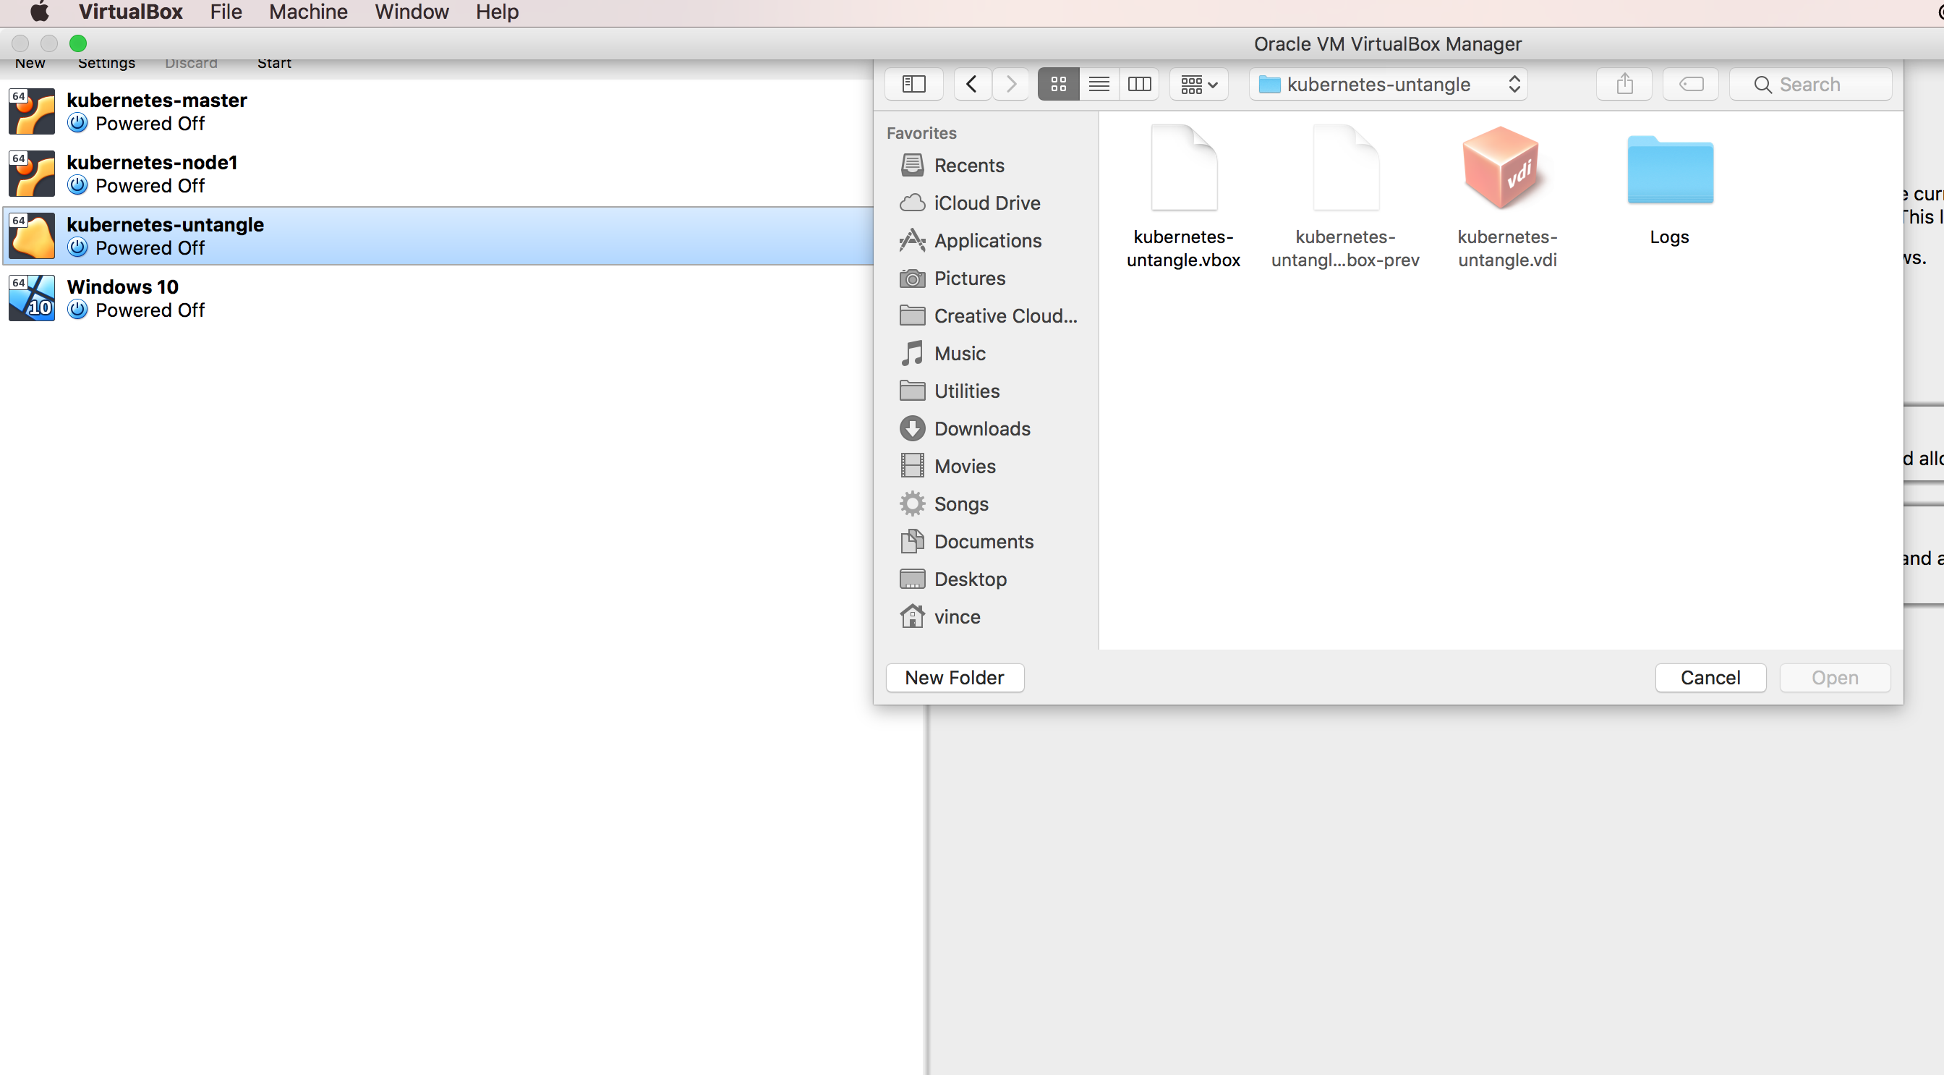Select the kubernetes-untangle.vdi disk image
1944x1075 pixels.
pos(1506,196)
